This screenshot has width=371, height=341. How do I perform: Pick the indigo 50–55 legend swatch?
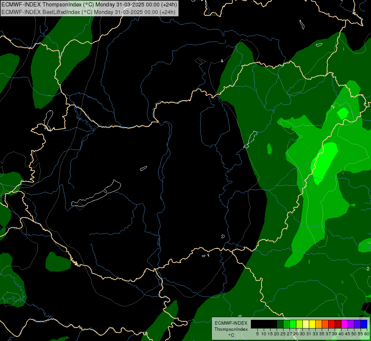[x=357, y=324]
